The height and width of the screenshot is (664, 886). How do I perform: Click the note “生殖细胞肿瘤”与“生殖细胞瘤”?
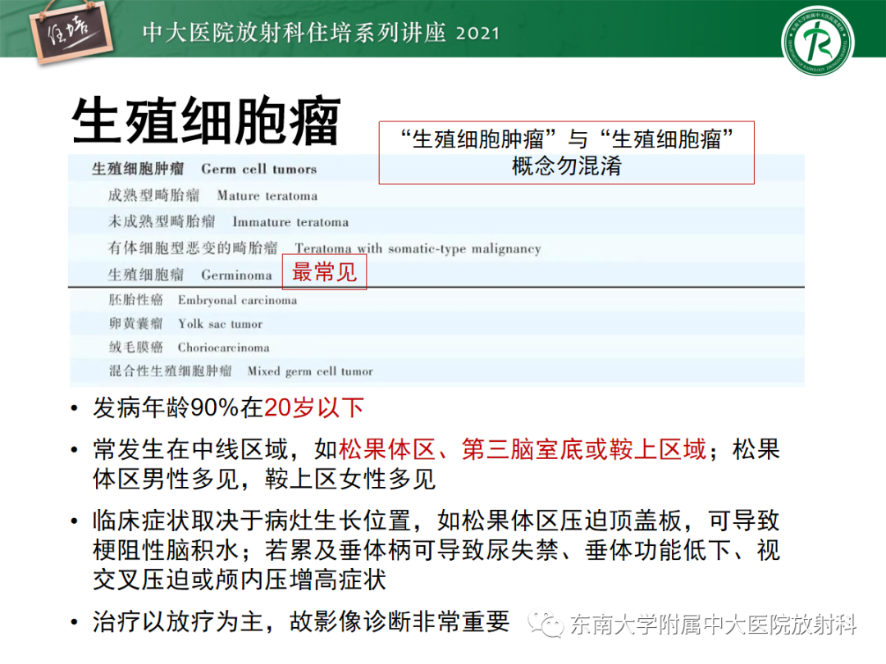pyautogui.click(x=566, y=139)
